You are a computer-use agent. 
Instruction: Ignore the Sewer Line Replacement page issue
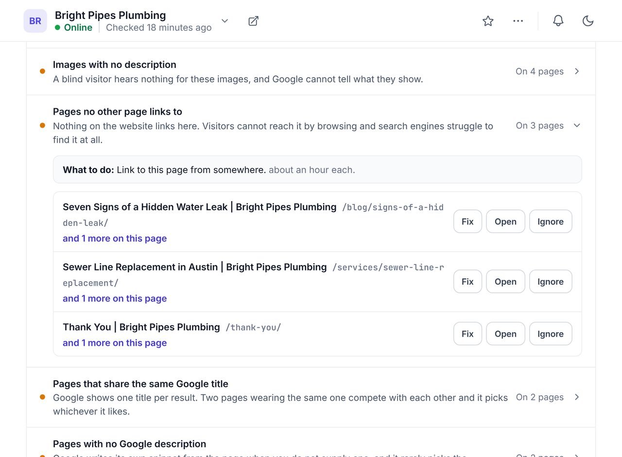pyautogui.click(x=551, y=282)
